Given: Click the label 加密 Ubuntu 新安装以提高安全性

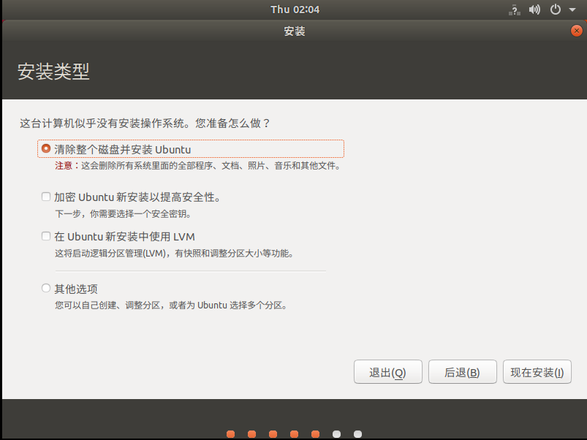Looking at the screenshot, I should coord(137,197).
